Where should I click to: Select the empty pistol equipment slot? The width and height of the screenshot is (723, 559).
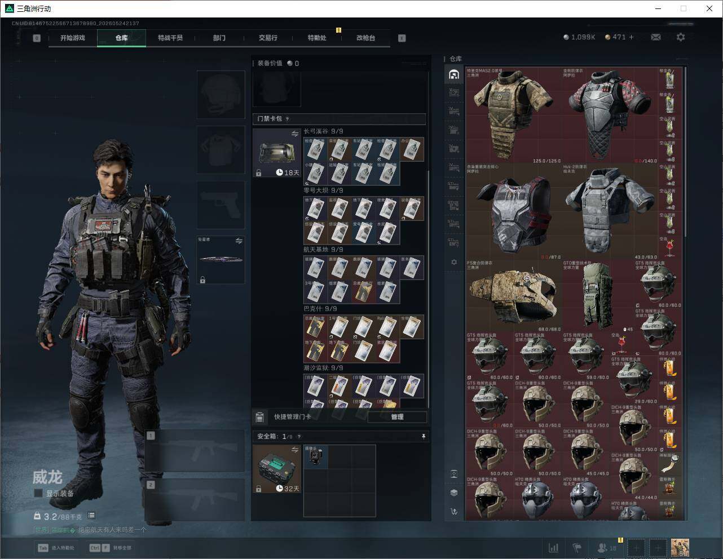click(221, 205)
